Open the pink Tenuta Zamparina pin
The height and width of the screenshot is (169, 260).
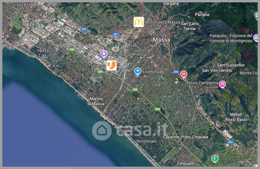click(x=222, y=84)
